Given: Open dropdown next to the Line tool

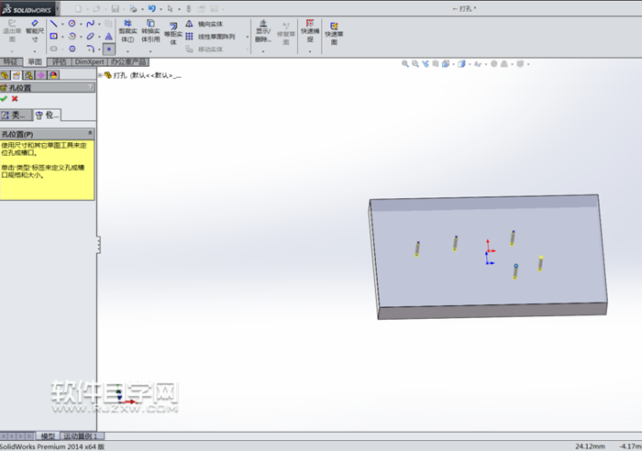Looking at the screenshot, I should (62, 24).
